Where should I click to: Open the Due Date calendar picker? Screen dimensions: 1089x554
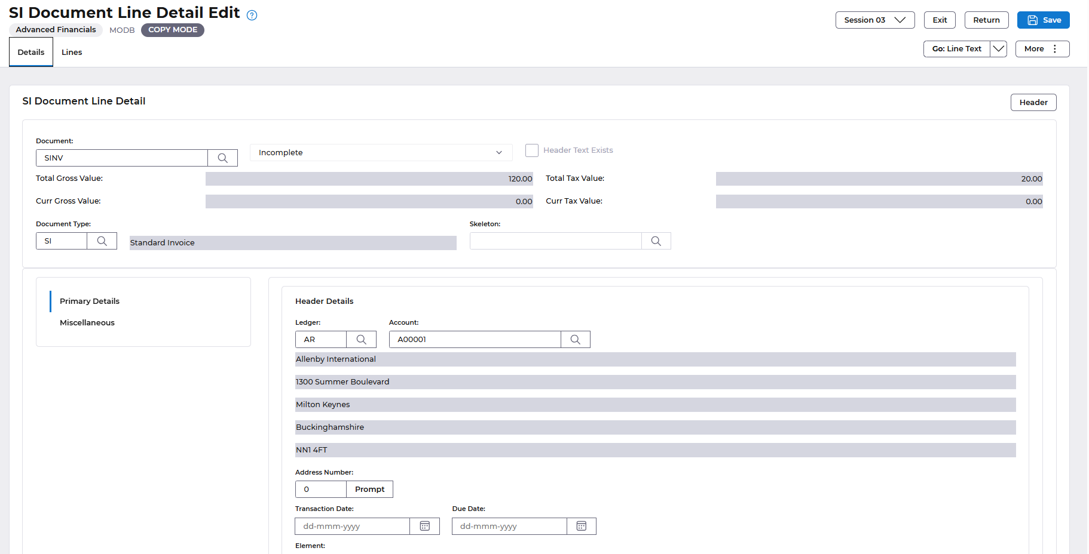[x=581, y=527]
